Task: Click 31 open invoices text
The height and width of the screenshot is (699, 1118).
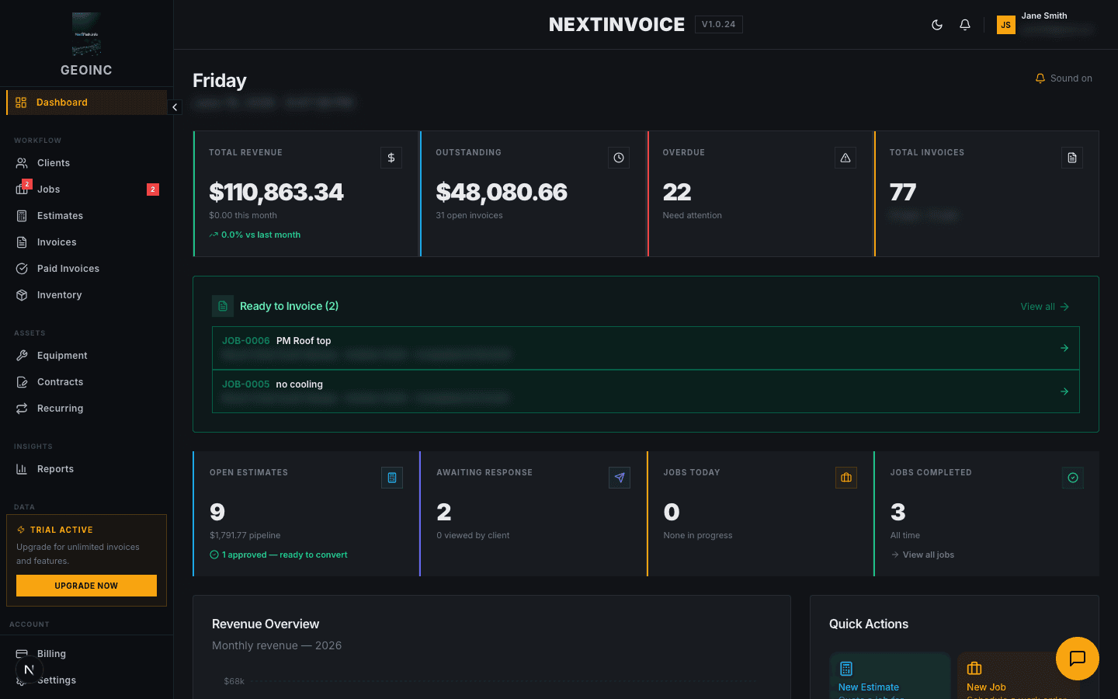Action: point(469,215)
